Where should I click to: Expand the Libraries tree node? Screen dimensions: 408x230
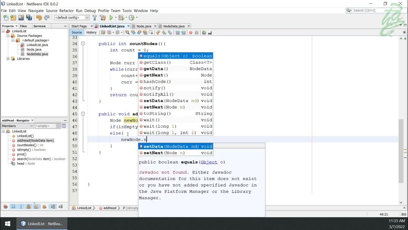pyautogui.click(x=8, y=59)
